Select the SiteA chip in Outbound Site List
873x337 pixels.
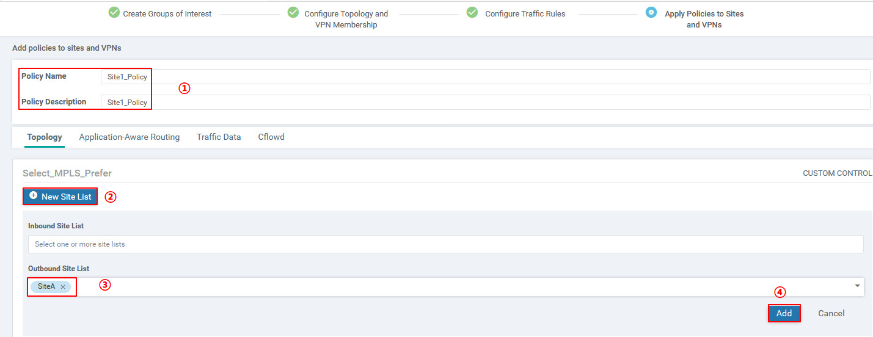46,286
